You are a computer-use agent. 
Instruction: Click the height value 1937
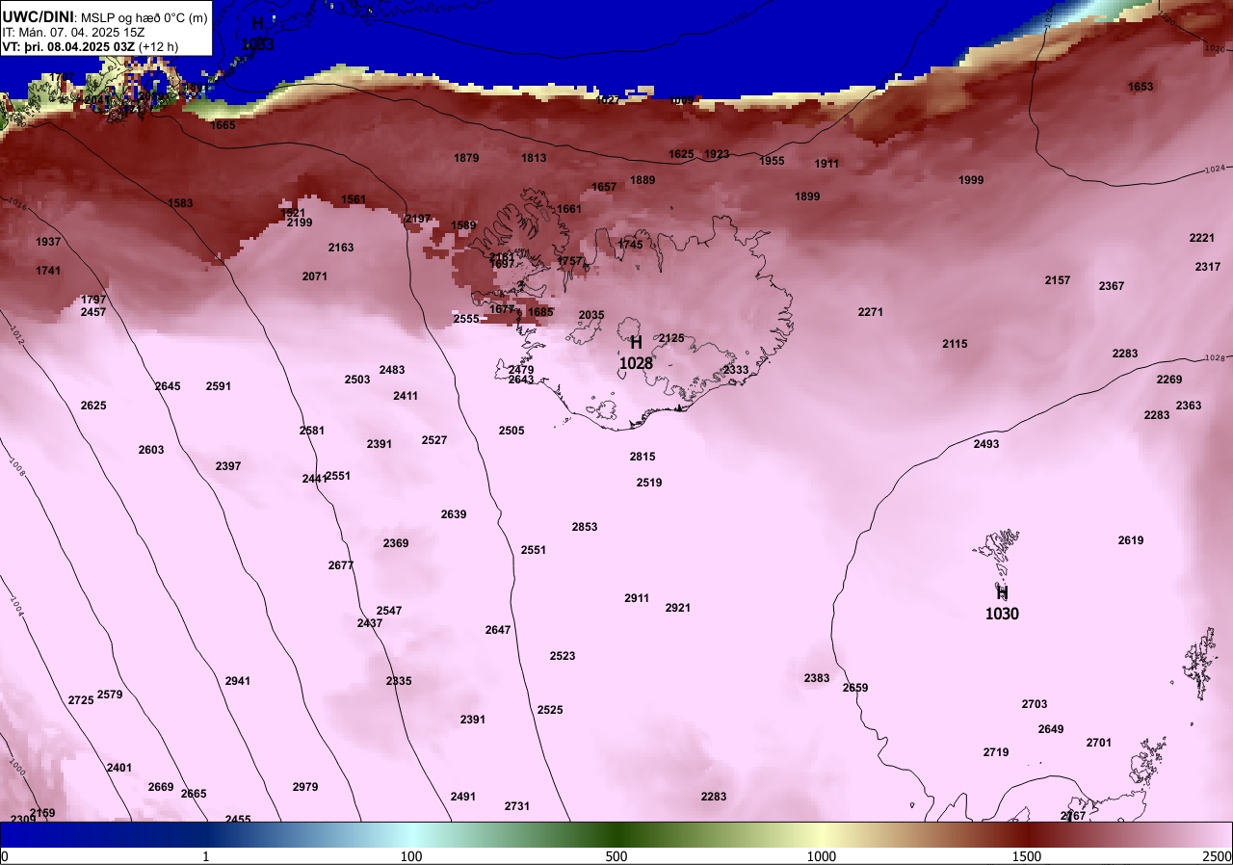pyautogui.click(x=48, y=242)
